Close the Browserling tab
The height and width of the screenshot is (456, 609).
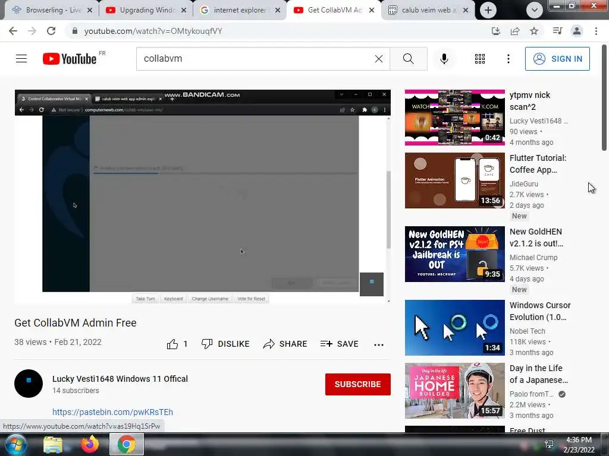90,10
